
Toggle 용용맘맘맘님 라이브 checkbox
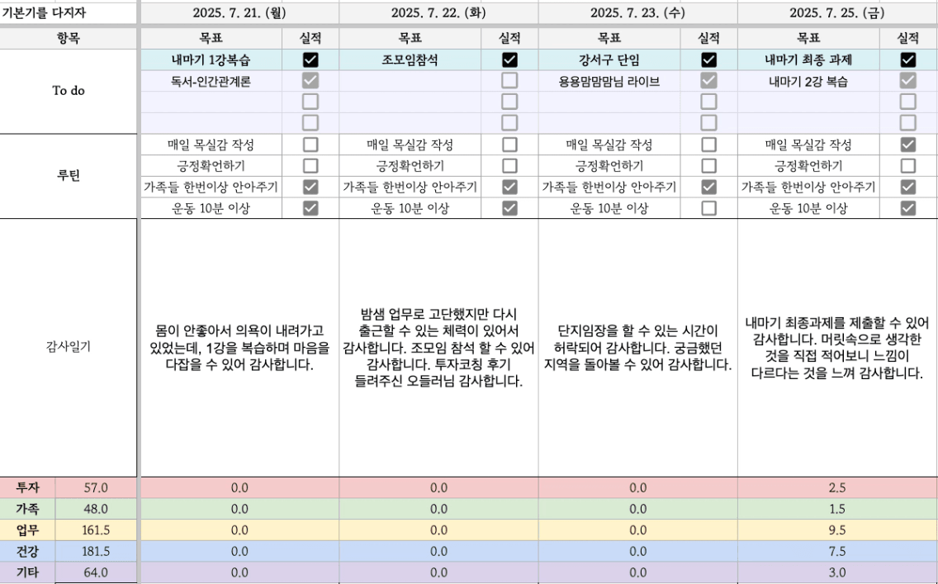tap(709, 81)
